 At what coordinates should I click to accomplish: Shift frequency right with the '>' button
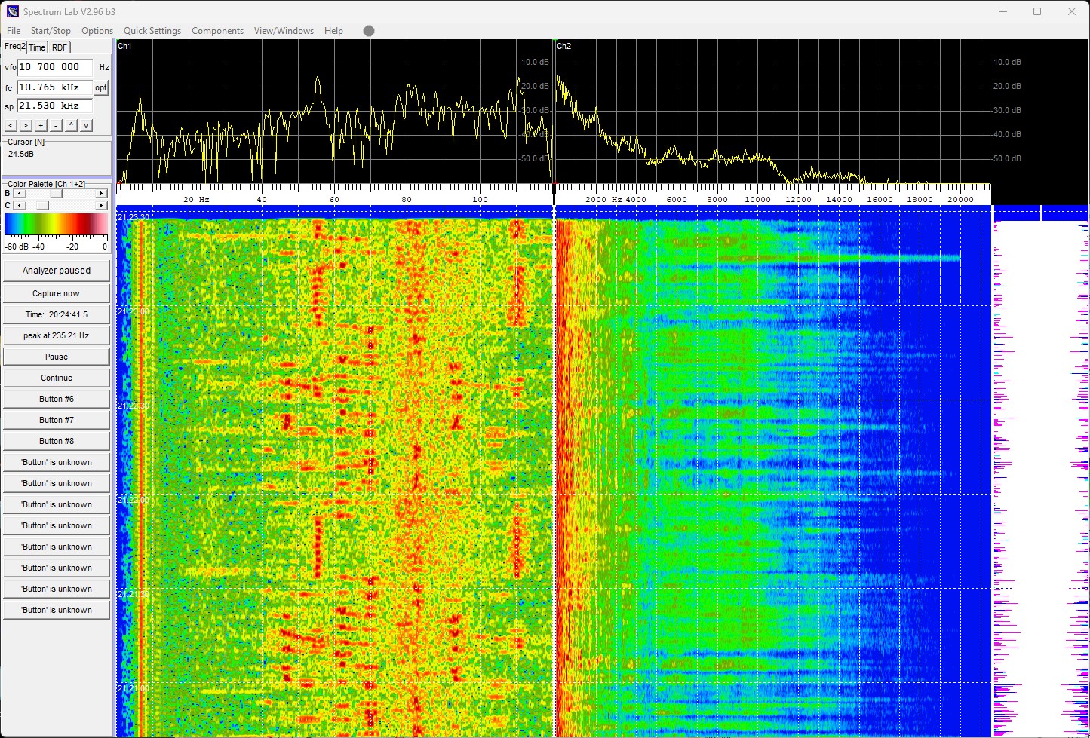tap(26, 125)
